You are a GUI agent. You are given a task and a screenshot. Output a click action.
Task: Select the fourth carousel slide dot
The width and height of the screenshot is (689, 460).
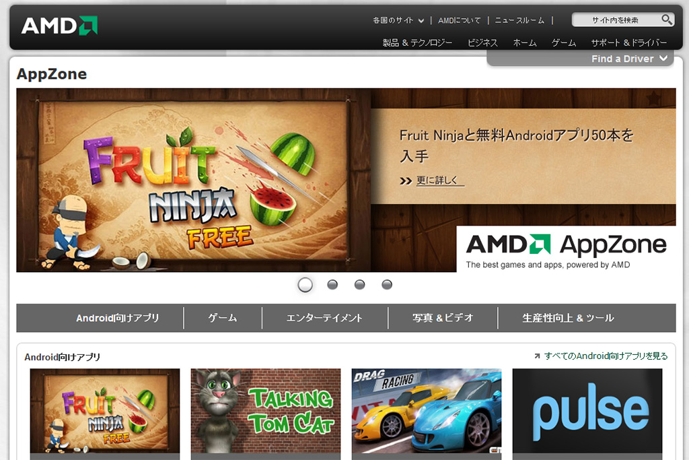[x=387, y=284]
